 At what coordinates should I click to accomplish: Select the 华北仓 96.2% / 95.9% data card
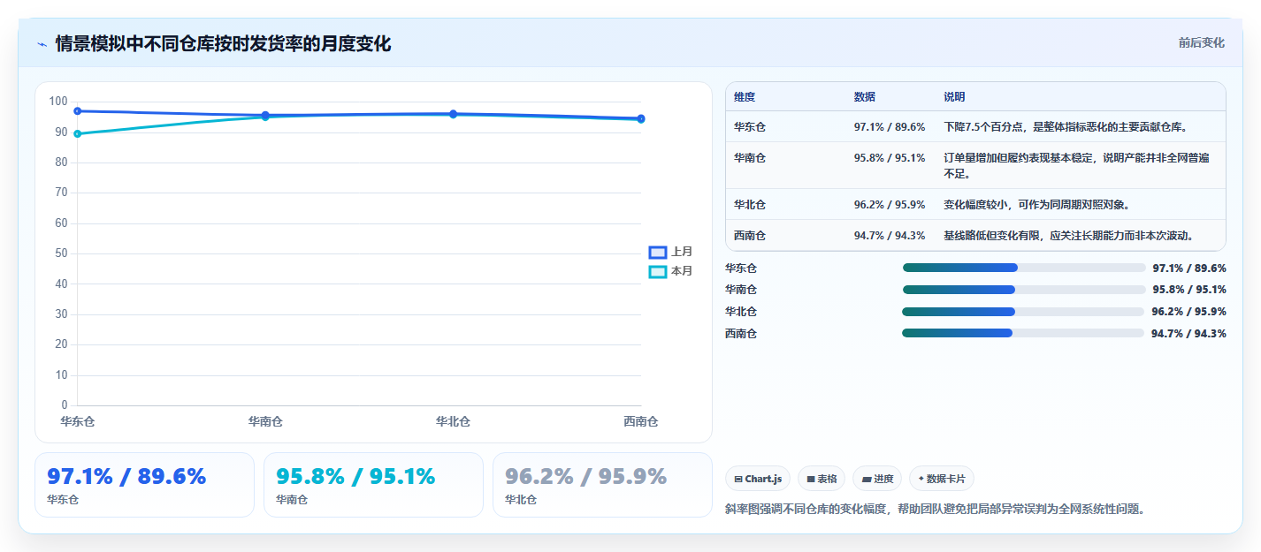602,485
